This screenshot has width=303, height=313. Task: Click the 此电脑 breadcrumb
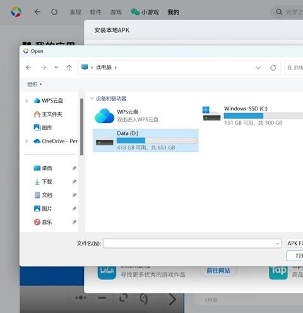pos(104,68)
